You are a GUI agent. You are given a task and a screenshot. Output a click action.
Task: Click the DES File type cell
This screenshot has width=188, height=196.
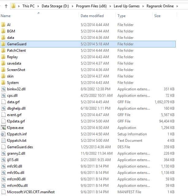pos(124,147)
